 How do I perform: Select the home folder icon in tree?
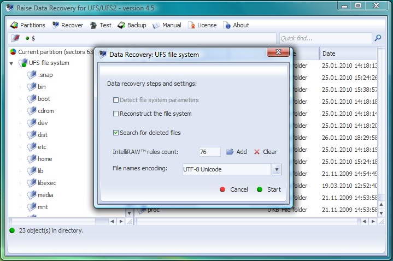pyautogui.click(x=32, y=159)
